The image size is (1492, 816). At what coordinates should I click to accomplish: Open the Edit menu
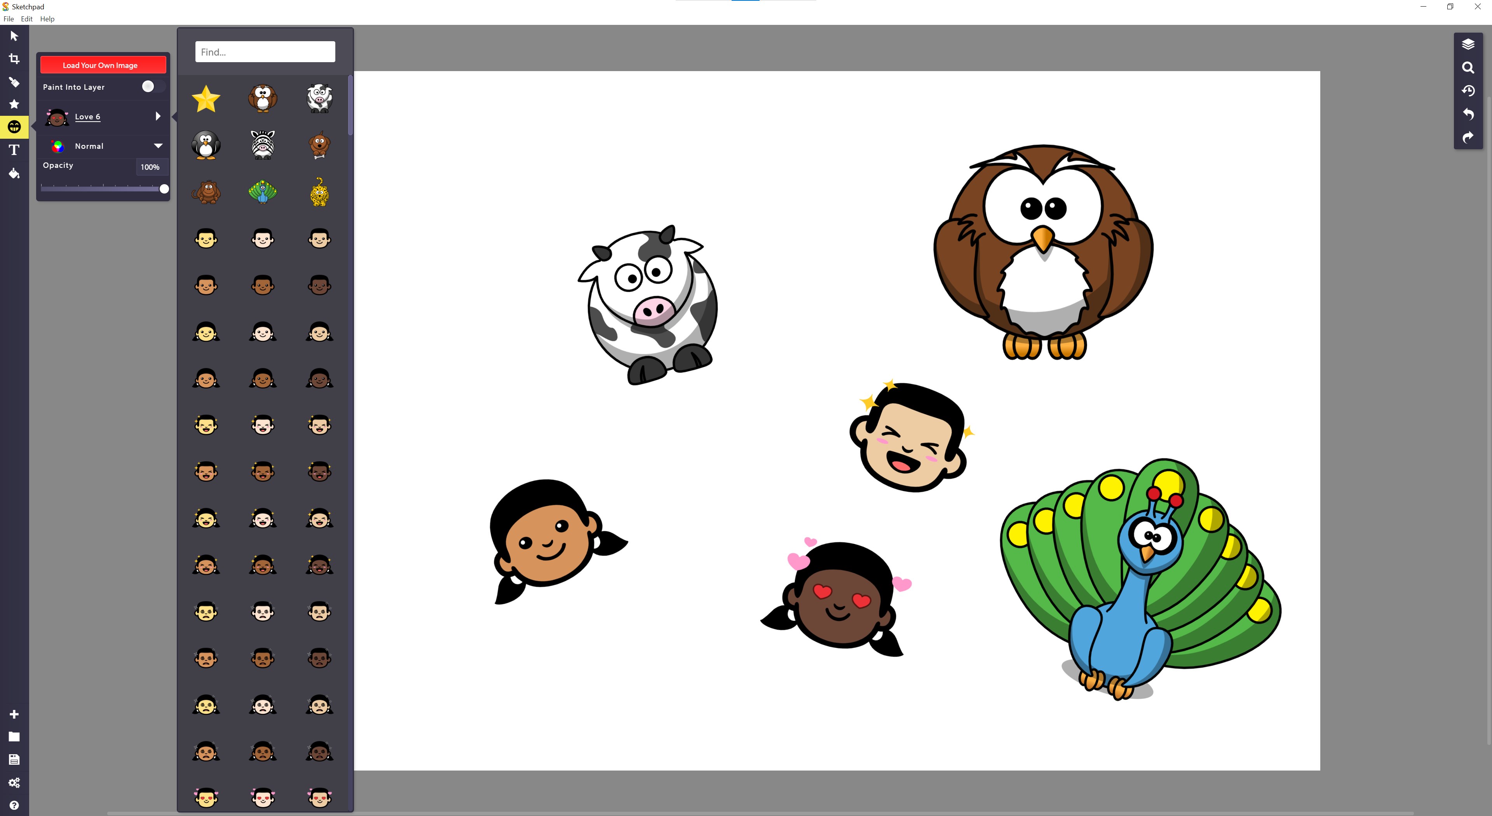coord(26,19)
